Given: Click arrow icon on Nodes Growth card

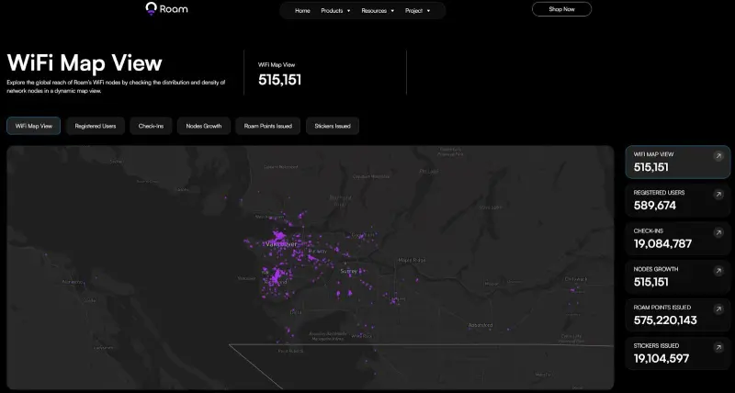Looking at the screenshot, I should [718, 271].
